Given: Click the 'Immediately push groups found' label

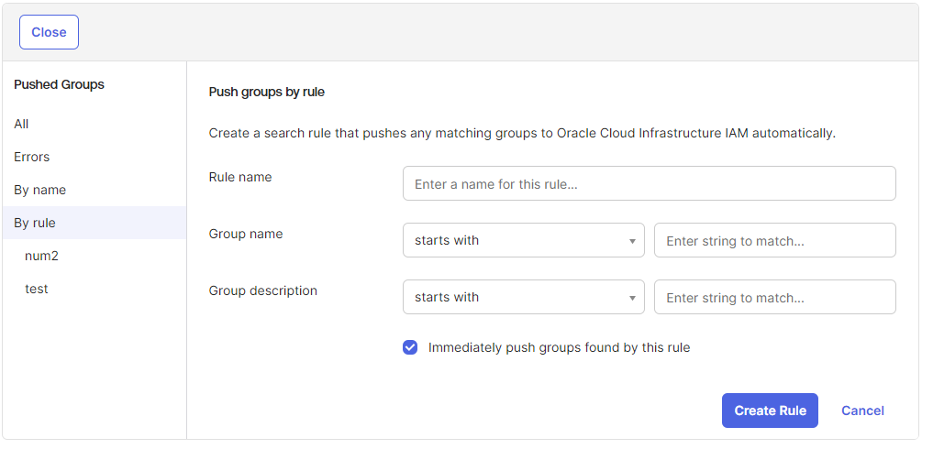Looking at the screenshot, I should tap(559, 347).
